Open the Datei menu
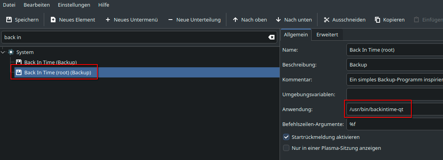Image resolution: width=443 pixels, height=160 pixels. coord(9,5)
